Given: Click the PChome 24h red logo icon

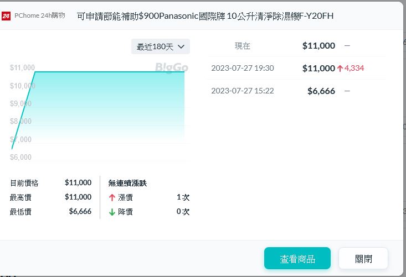Looking at the screenshot, I should pos(6,16).
